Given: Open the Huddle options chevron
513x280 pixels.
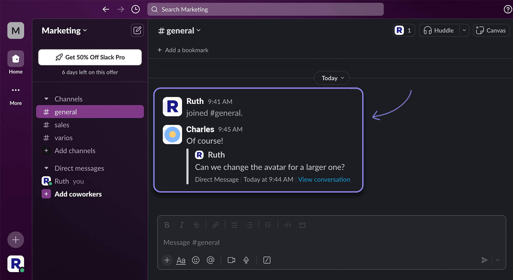Looking at the screenshot, I should tap(464, 30).
